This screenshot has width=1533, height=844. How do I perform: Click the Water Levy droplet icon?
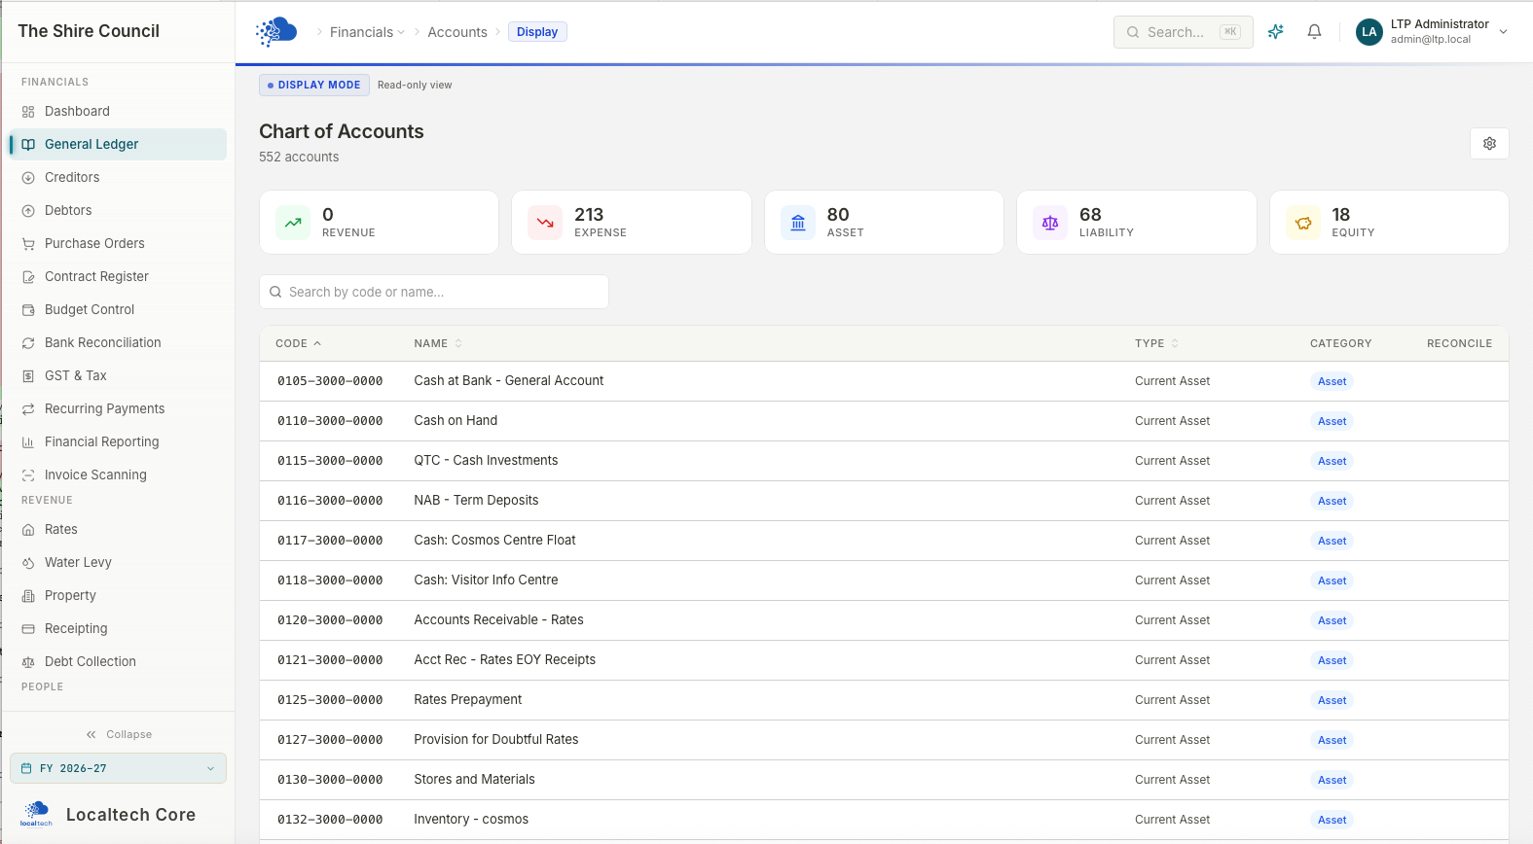point(28,563)
